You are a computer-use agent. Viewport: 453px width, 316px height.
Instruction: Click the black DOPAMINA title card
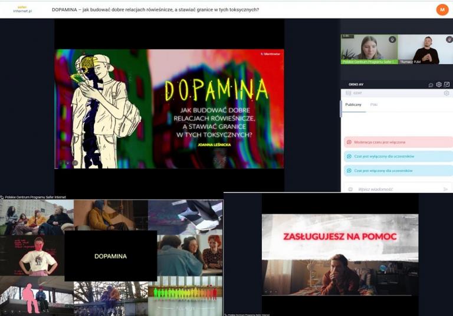click(111, 256)
